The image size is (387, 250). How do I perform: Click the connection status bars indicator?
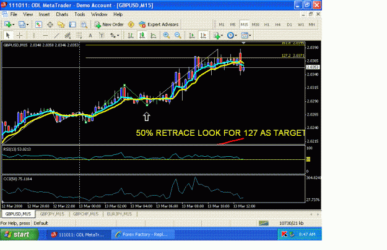pos(264,223)
